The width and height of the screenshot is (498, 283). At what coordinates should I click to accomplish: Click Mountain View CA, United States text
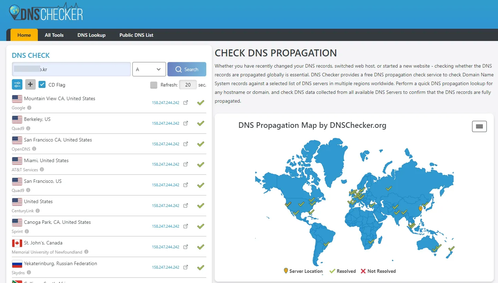coord(60,98)
